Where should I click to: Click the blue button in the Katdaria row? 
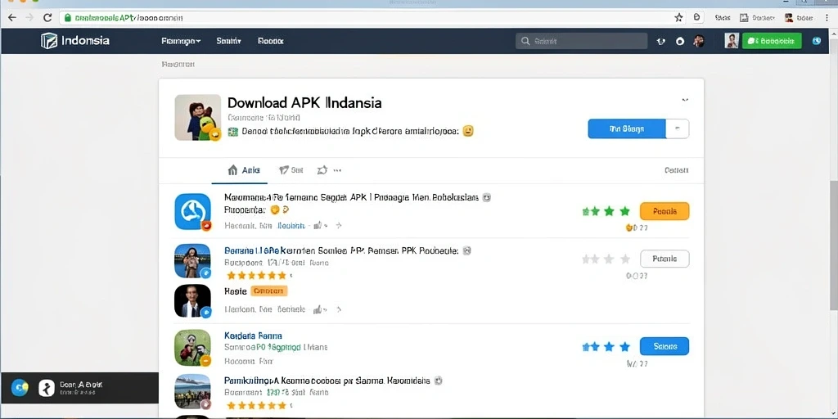(x=665, y=346)
